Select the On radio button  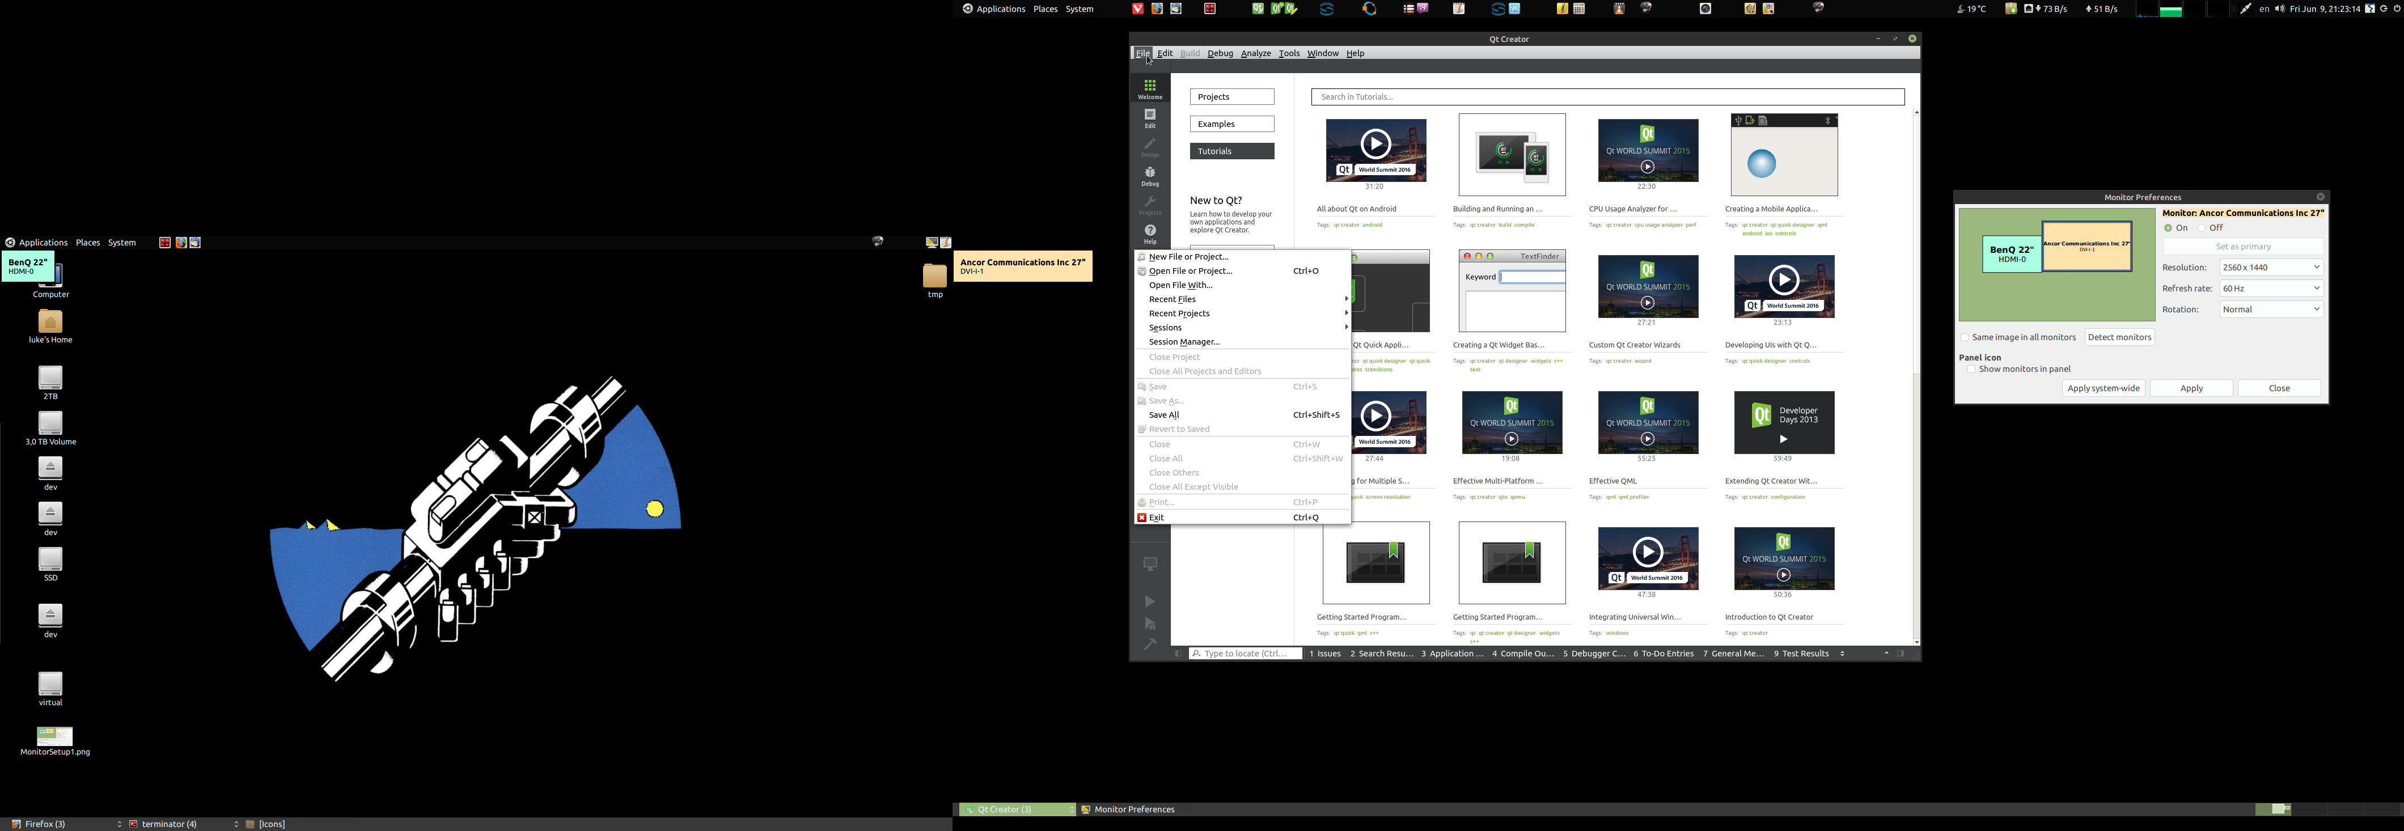tap(2168, 228)
